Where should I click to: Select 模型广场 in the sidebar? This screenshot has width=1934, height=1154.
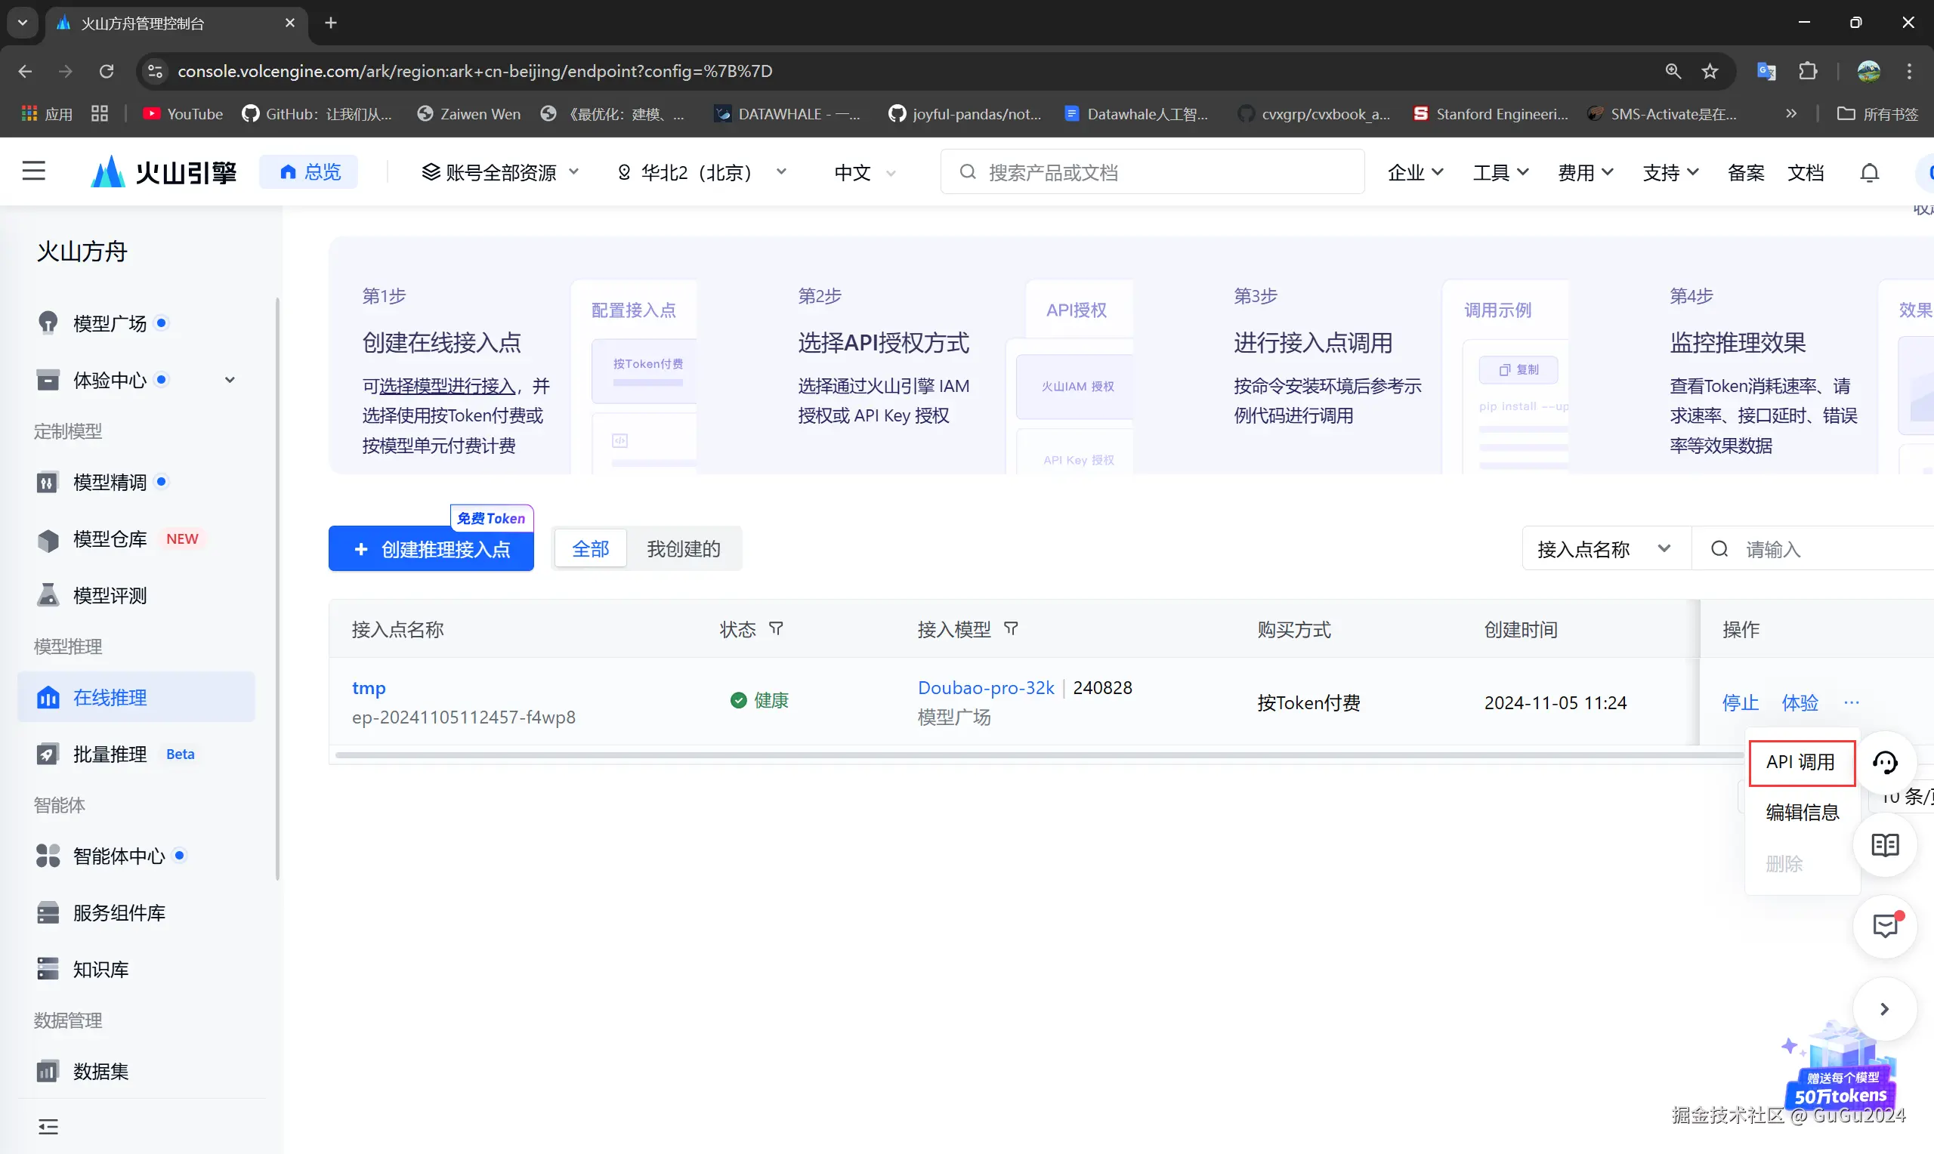[x=109, y=322]
